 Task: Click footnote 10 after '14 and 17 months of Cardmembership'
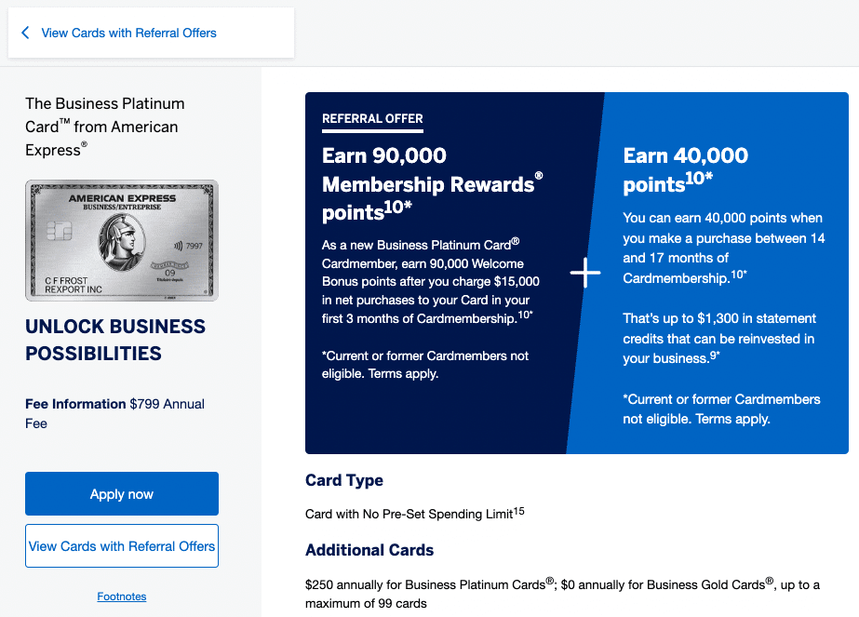pos(740,275)
